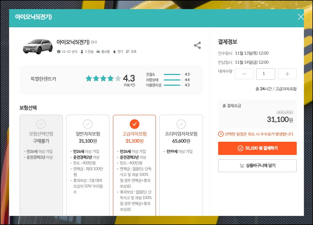Click the 중소형 car type icon
Screen dimensions: 313x225
(98, 52)
